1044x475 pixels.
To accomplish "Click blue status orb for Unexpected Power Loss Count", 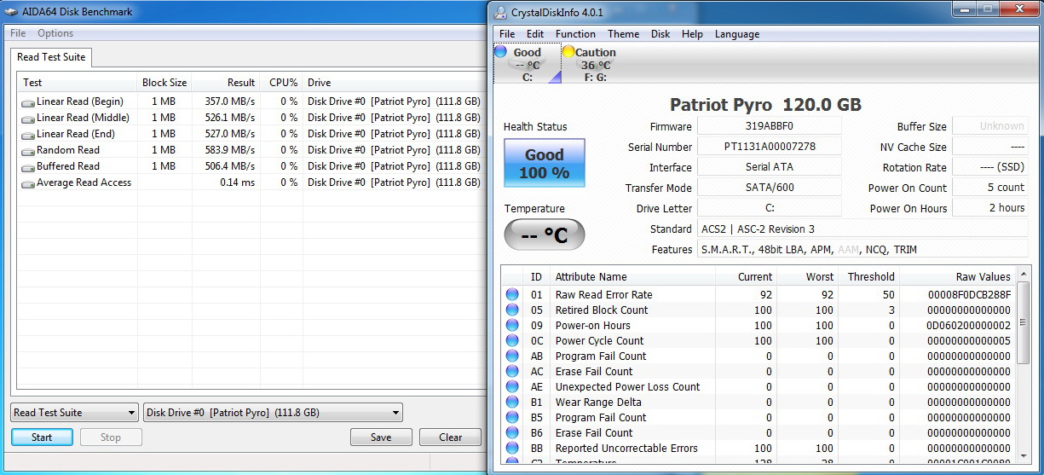I will point(512,387).
